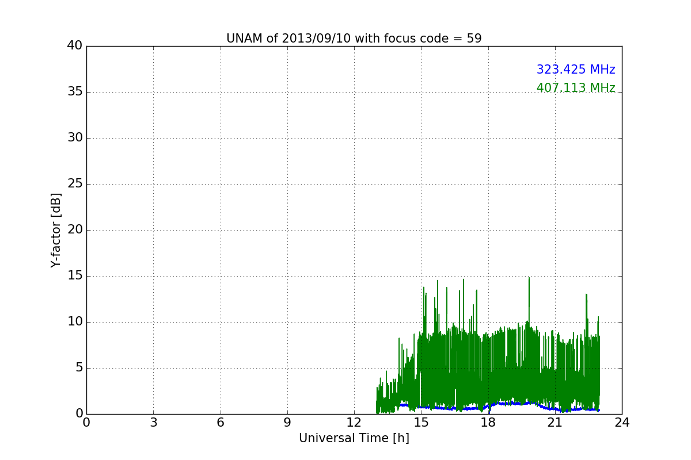691x460 pixels.
Task: Select the green '407.113 MHz' legend label
Action: pyautogui.click(x=576, y=88)
